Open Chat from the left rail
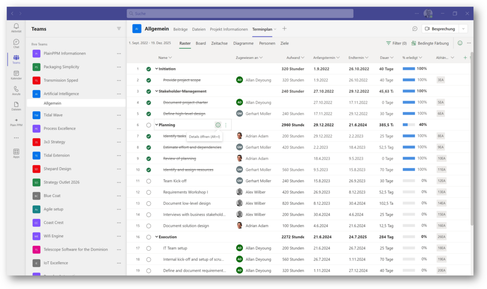Screen dimensions: 487x289 click(x=17, y=42)
